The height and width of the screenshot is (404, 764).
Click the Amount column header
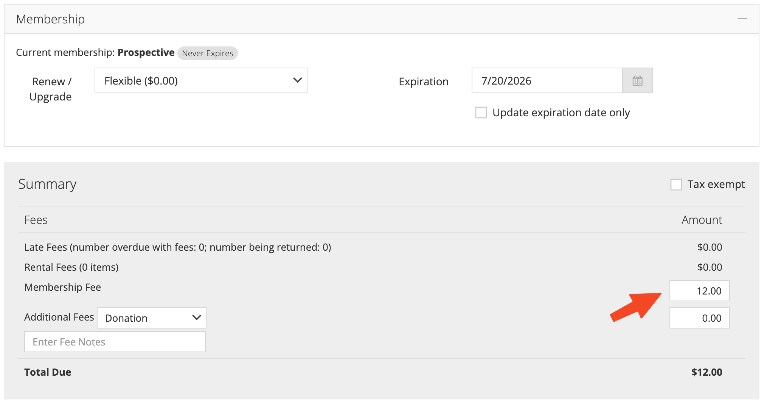(702, 220)
